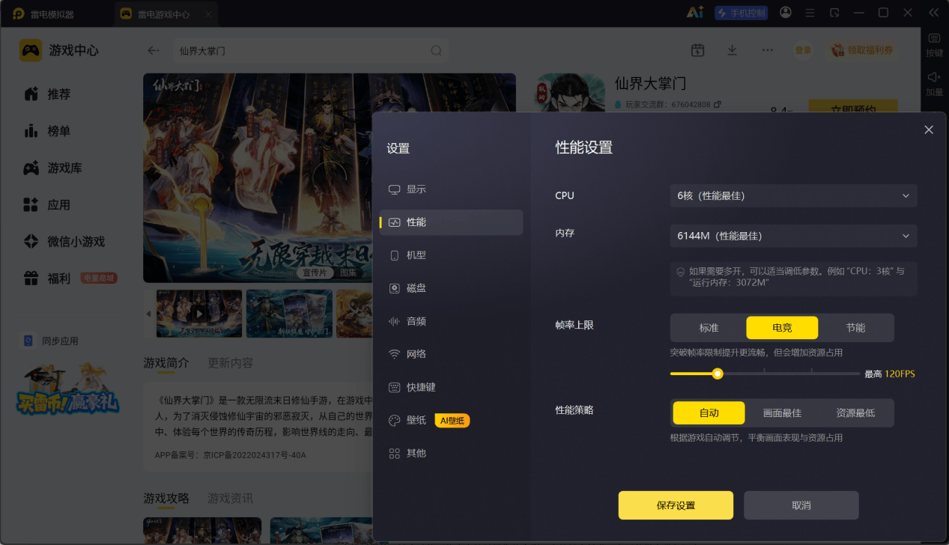Screen dimensions: 949x545
Task: Click the Wi-Fi icon beside 网络
Action: point(395,354)
